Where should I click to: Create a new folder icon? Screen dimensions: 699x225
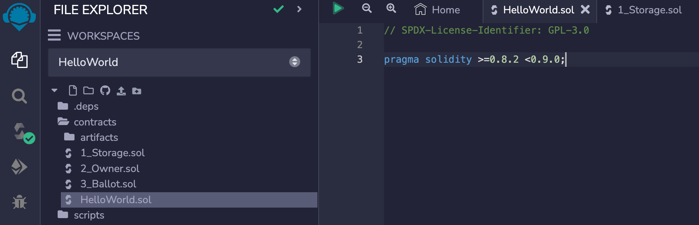coord(88,90)
